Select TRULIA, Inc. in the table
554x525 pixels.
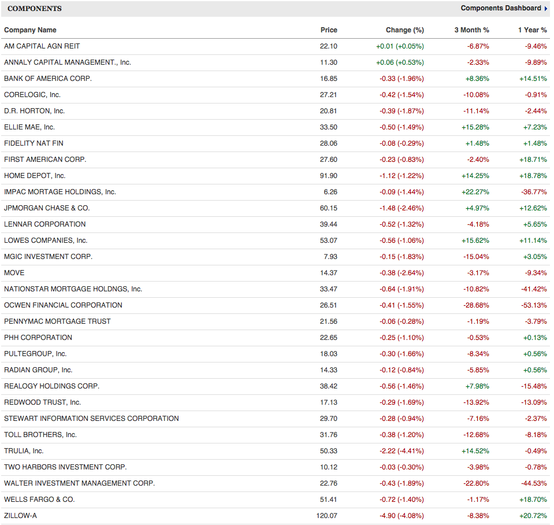(x=24, y=451)
